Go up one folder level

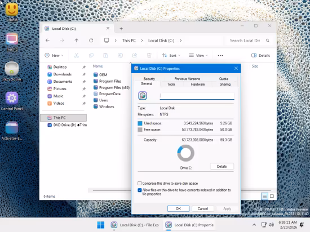(x=77, y=41)
